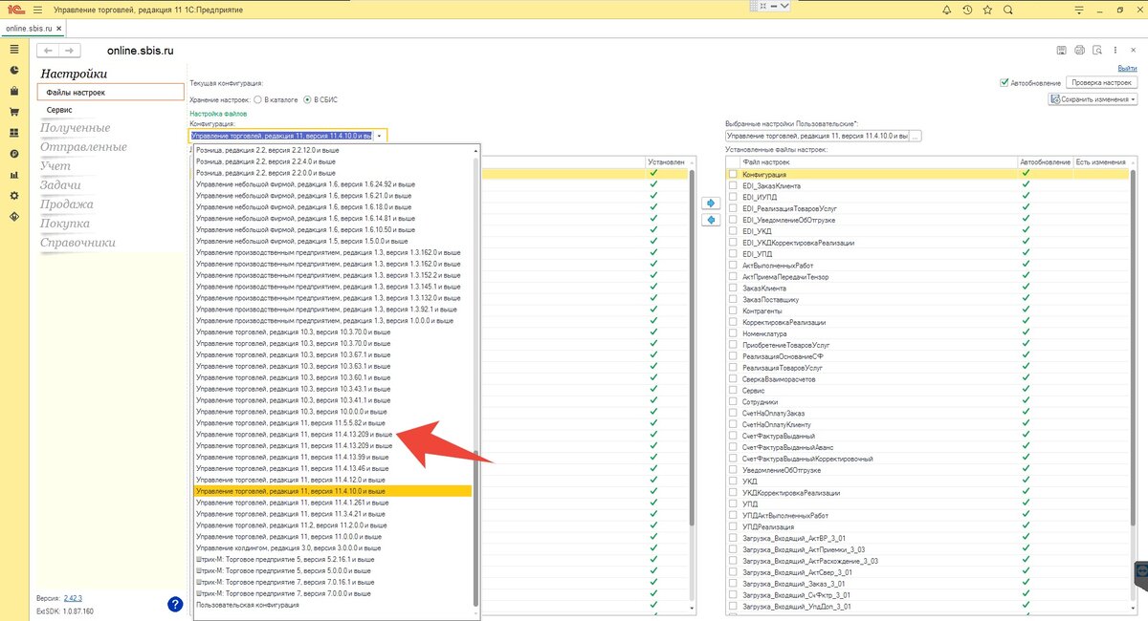The width and height of the screenshot is (1148, 621).
Task: Open the Сервис settings item
Action: 59,110
